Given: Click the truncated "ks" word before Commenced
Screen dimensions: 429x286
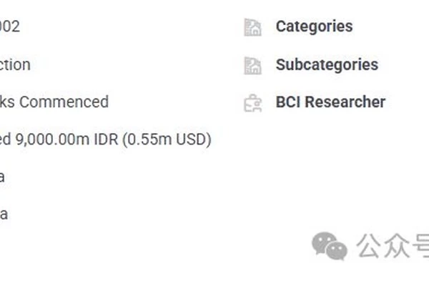Looking at the screenshot, I should coord(7,102).
